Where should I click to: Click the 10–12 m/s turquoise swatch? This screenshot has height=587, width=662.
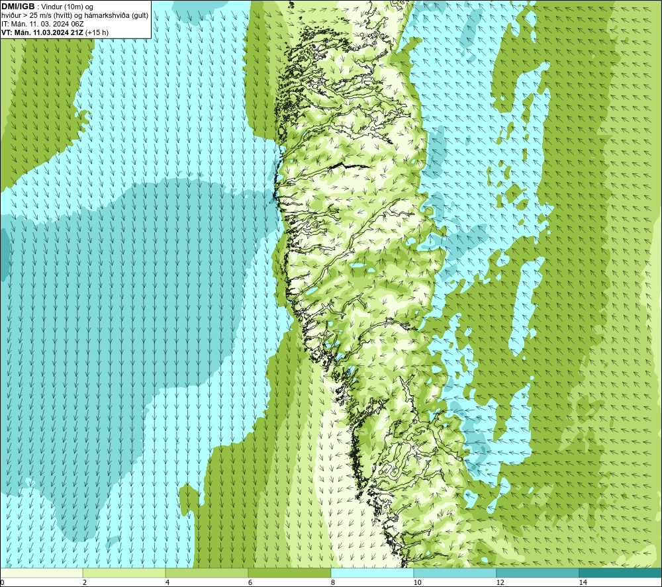tap(455, 573)
